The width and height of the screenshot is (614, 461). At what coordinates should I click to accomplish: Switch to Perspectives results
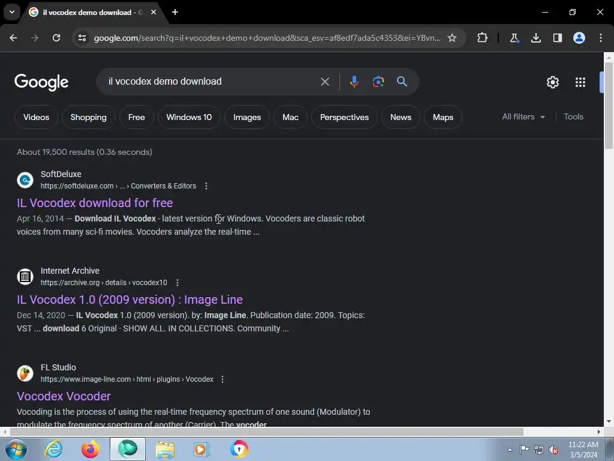point(344,117)
